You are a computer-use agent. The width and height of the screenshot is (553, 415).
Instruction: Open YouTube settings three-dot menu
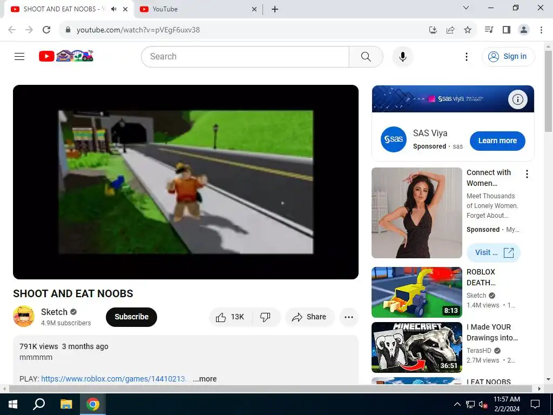(466, 56)
